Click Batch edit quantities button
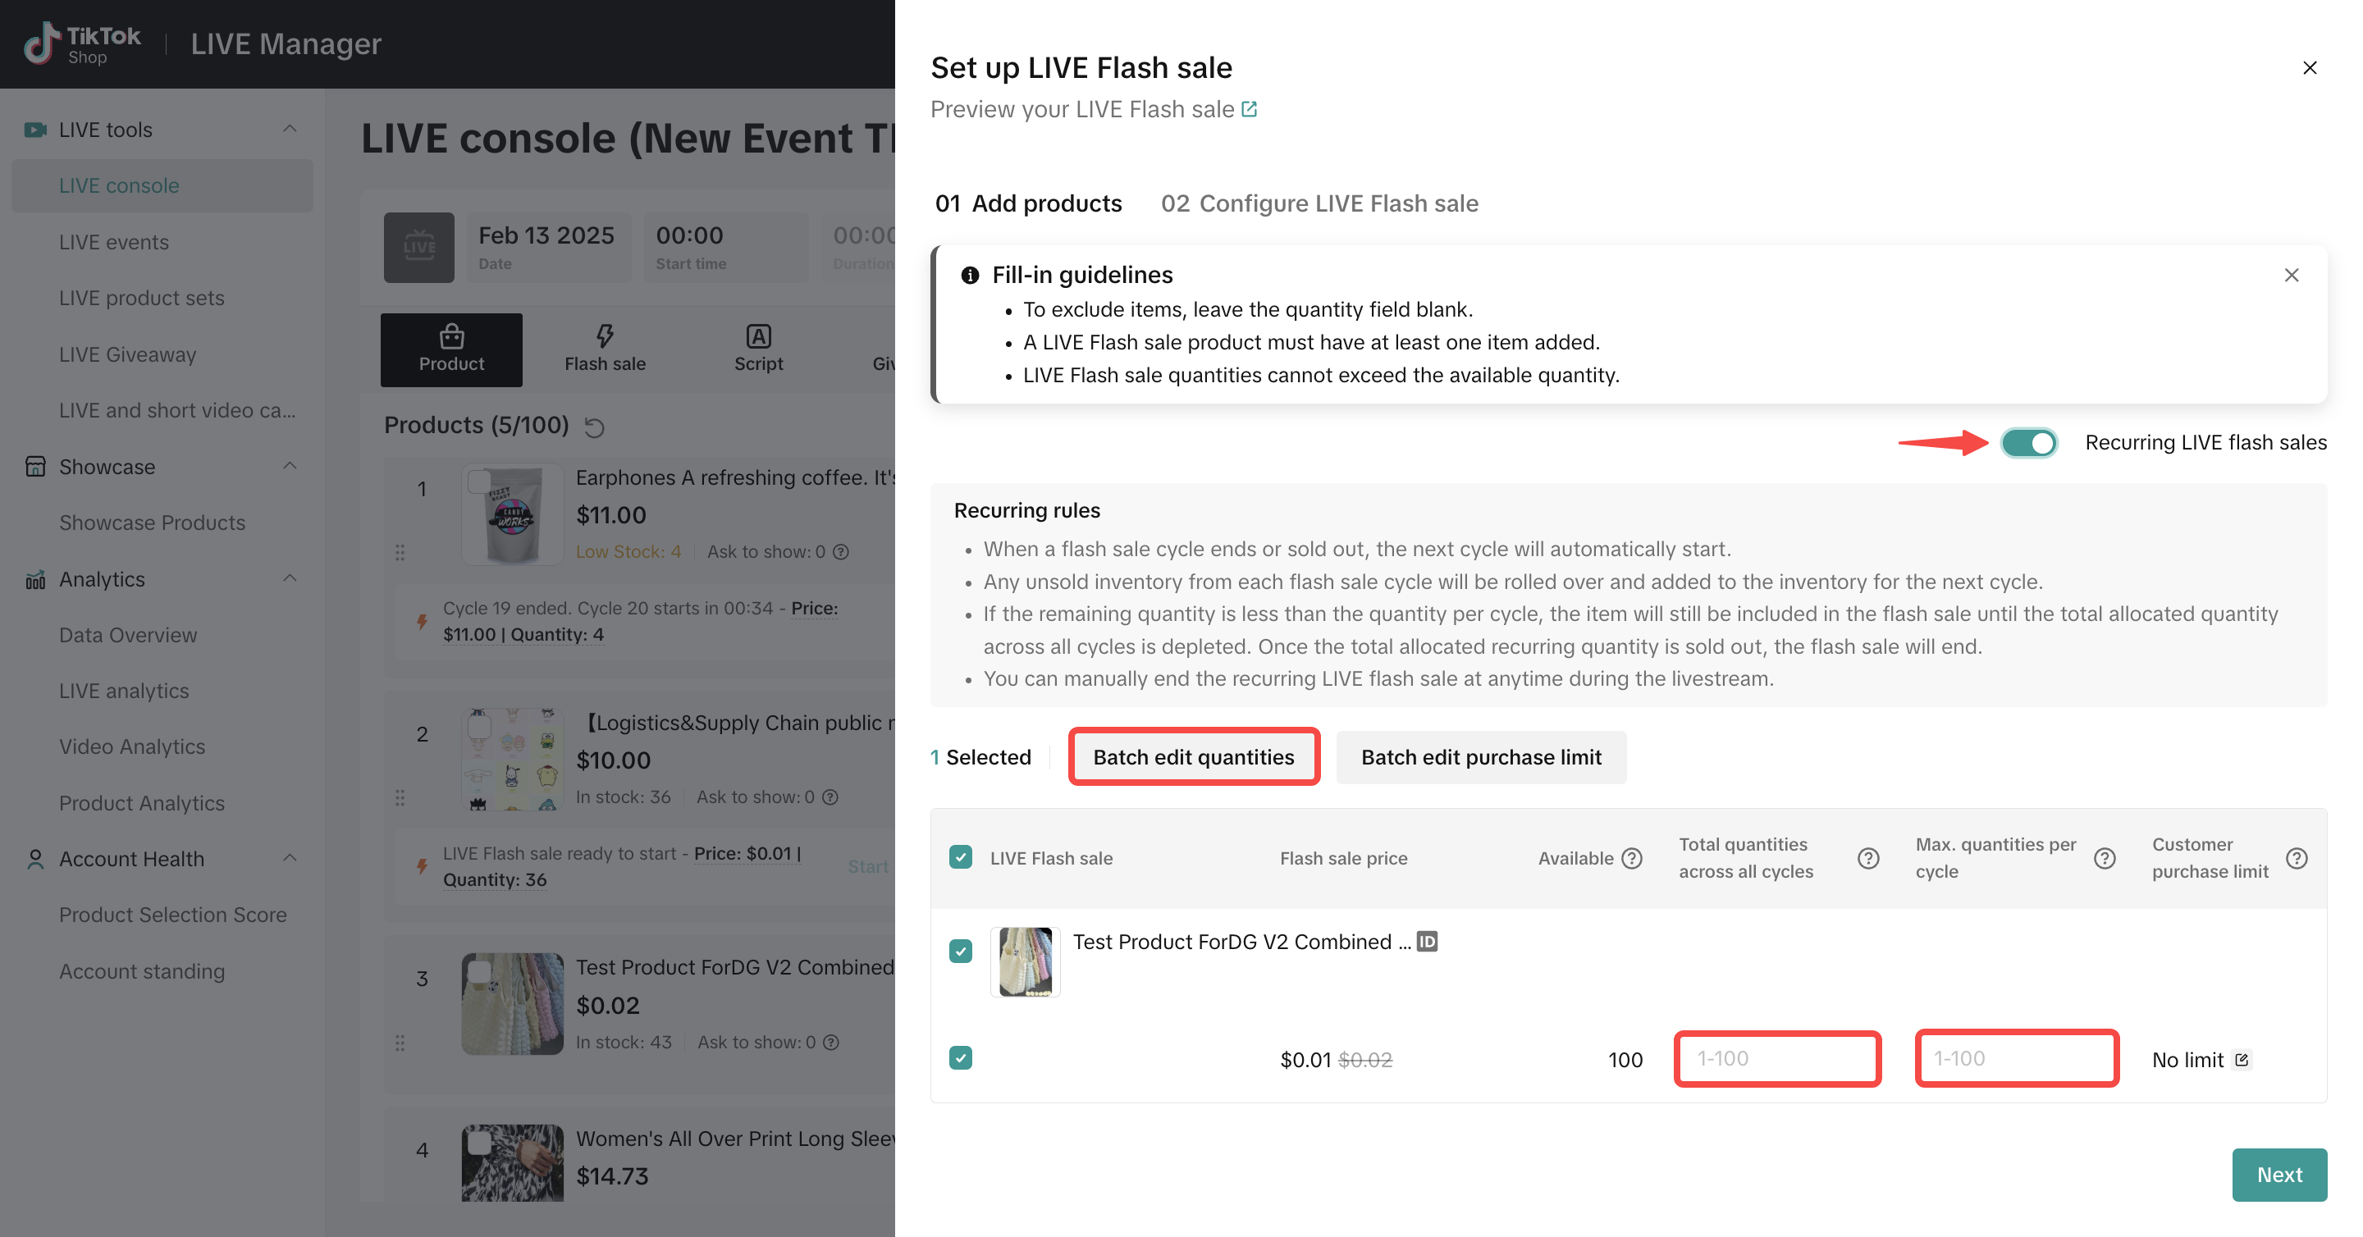The image size is (2363, 1237). pos(1192,757)
